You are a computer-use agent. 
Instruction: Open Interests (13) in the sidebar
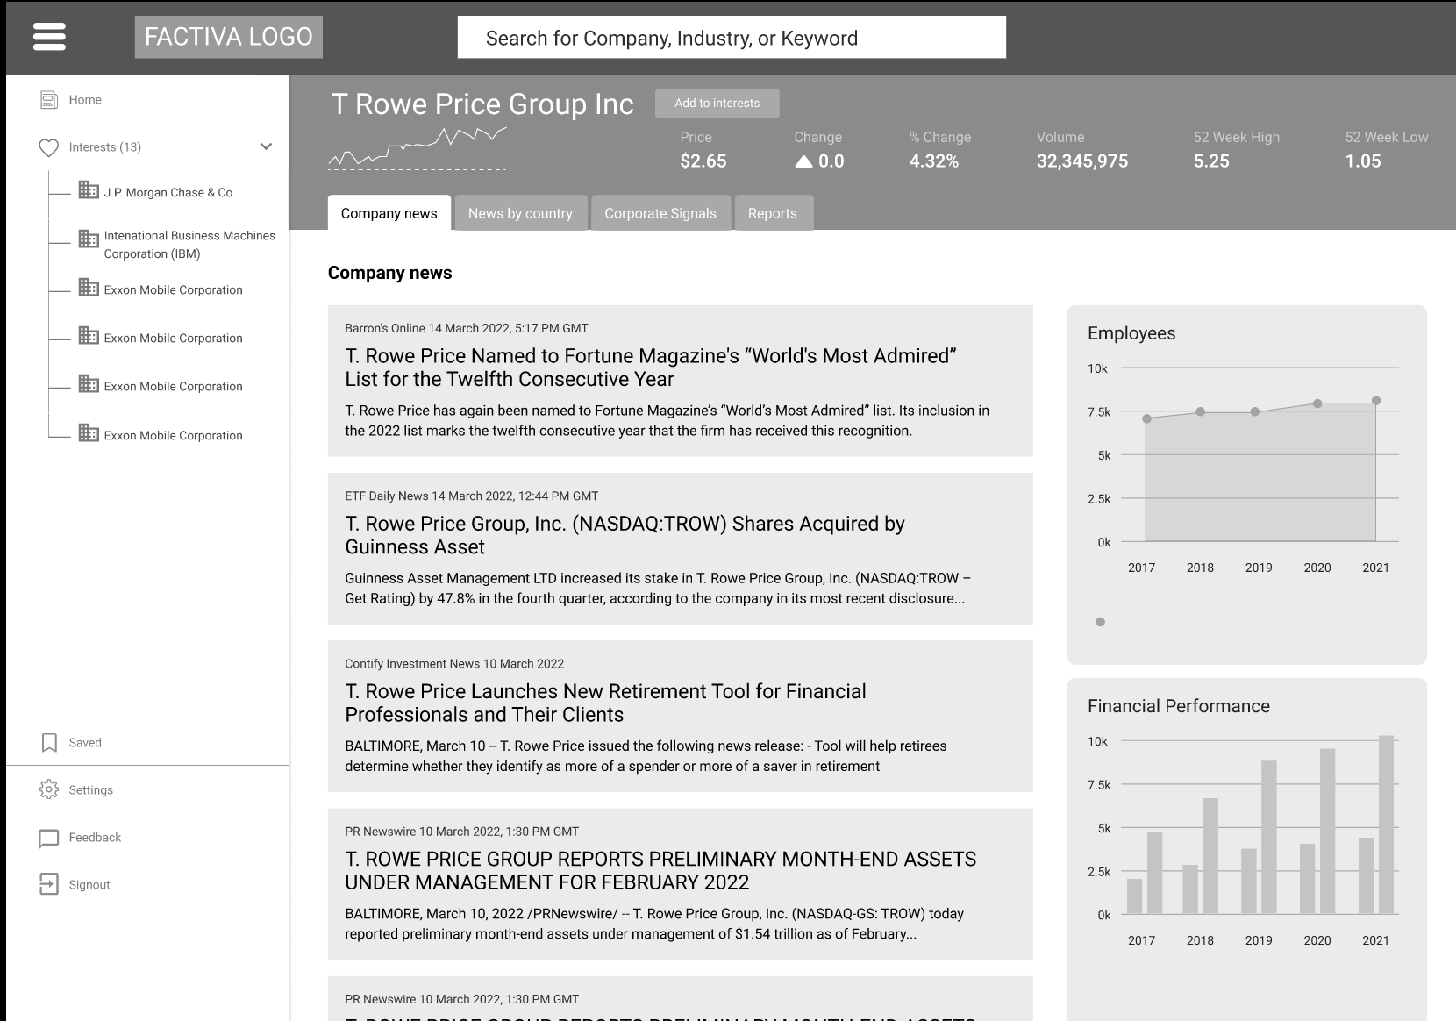[x=105, y=147]
